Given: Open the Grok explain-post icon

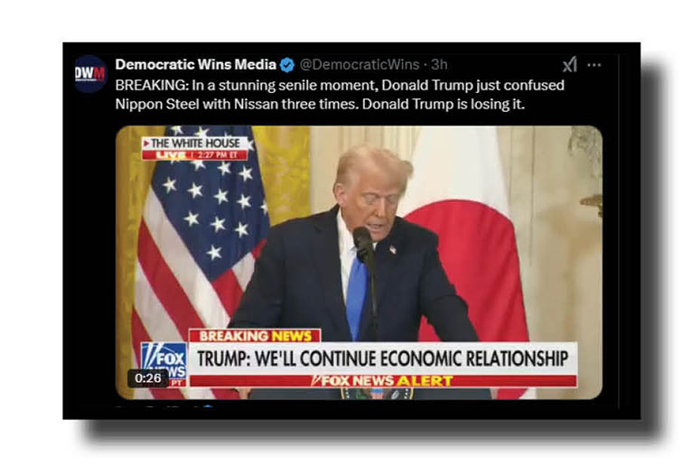Looking at the screenshot, I should (x=569, y=65).
